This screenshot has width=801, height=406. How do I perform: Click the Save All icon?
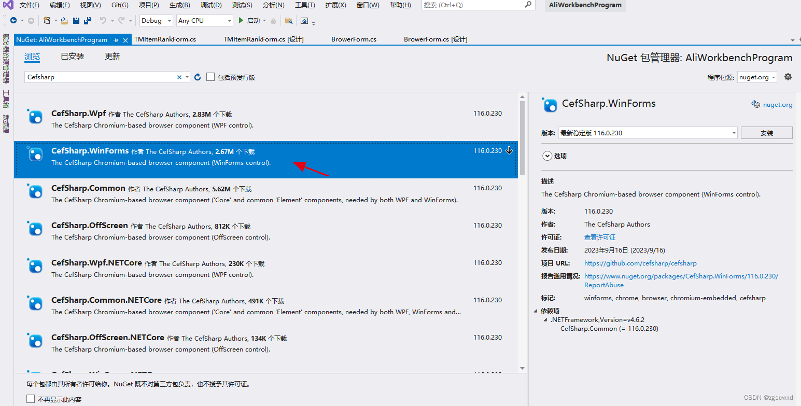88,21
